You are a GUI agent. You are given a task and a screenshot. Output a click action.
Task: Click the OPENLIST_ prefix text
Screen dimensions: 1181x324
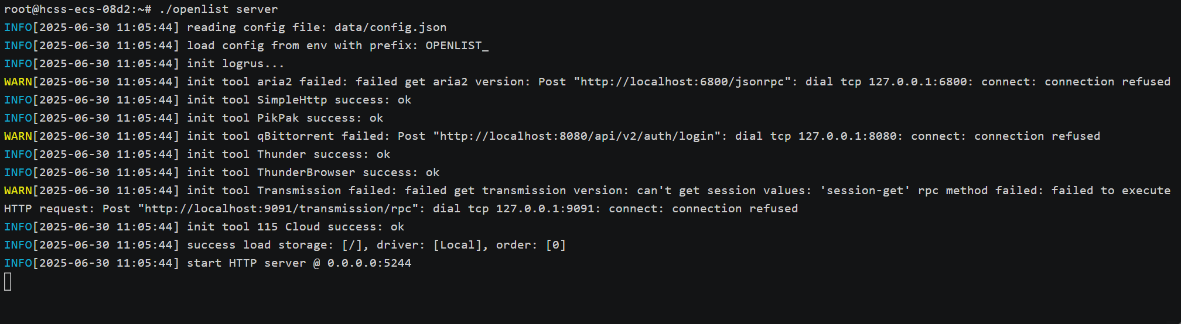[457, 46]
